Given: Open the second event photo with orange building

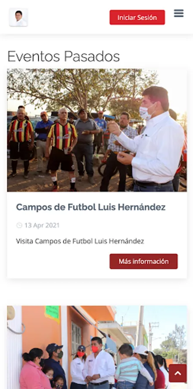Looking at the screenshot, I should coord(97,348).
